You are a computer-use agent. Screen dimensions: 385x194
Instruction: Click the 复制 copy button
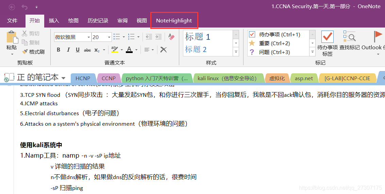(31, 42)
